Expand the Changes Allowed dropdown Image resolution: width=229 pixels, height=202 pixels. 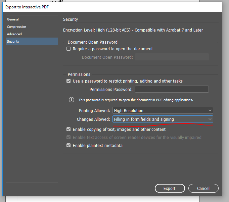163,119
